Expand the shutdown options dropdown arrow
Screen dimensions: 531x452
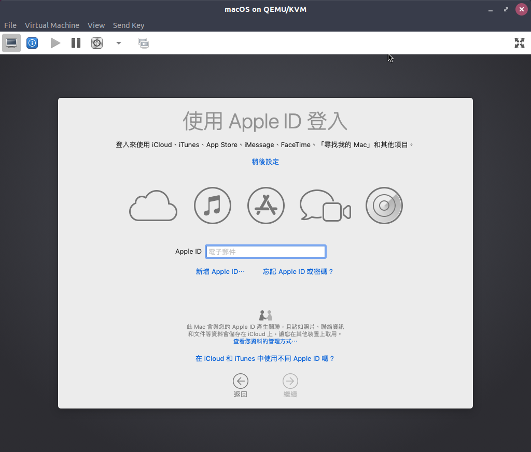pyautogui.click(x=119, y=43)
